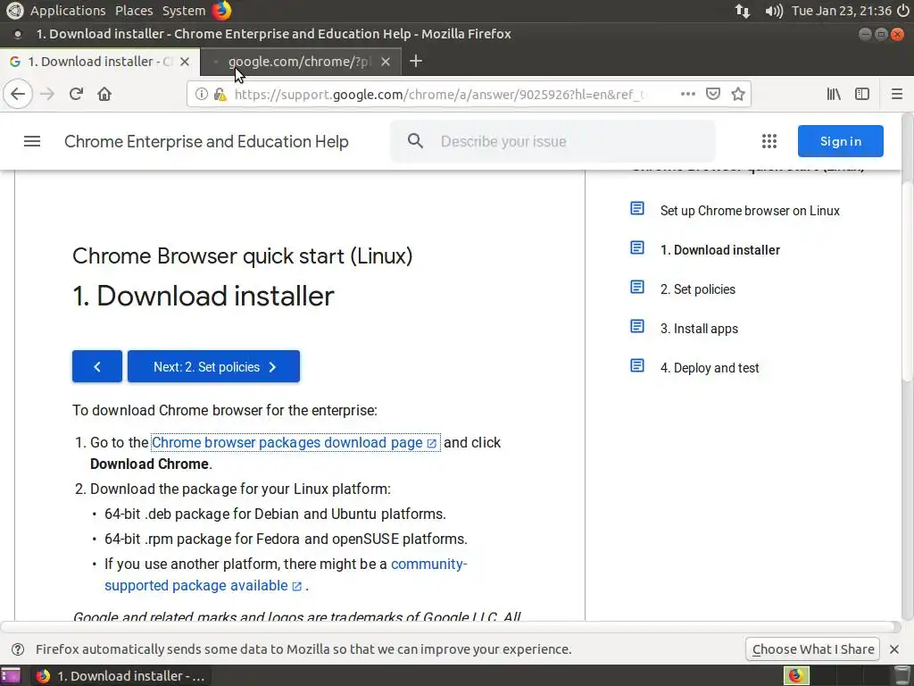Toggle the sidebars icon in toolbar
914x686 pixels.
click(862, 94)
